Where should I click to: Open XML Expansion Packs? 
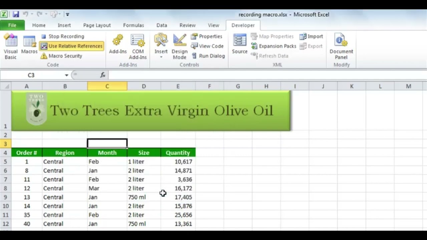tap(274, 46)
